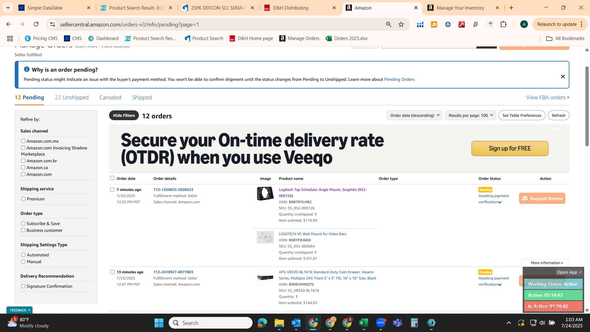Open the orange JS extension icon

click(x=434, y=24)
